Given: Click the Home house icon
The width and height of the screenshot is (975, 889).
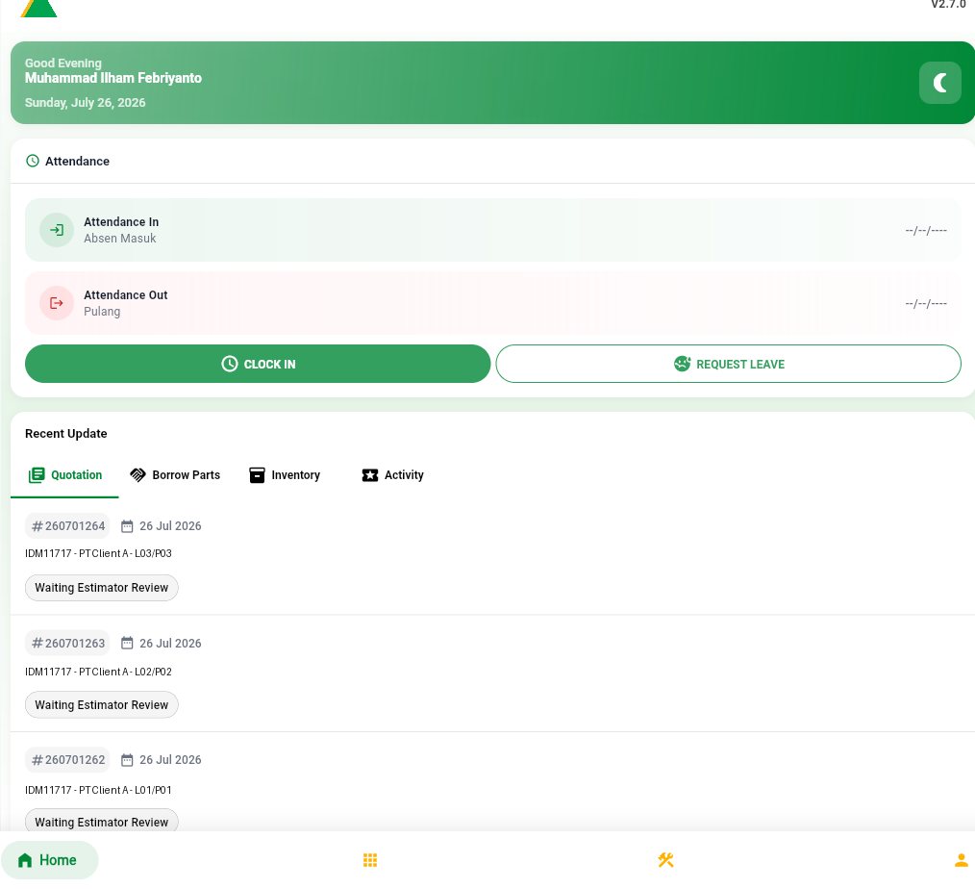Looking at the screenshot, I should click(x=25, y=860).
